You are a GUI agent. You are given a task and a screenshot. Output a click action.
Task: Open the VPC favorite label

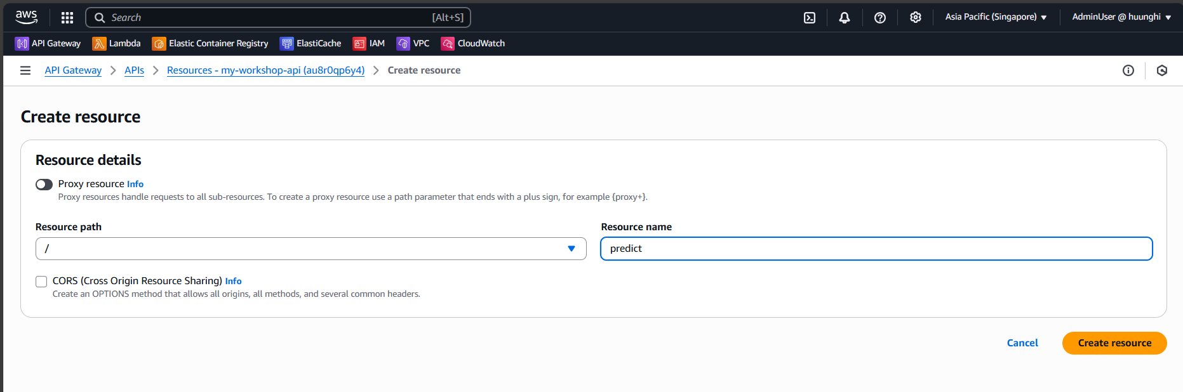pos(421,43)
